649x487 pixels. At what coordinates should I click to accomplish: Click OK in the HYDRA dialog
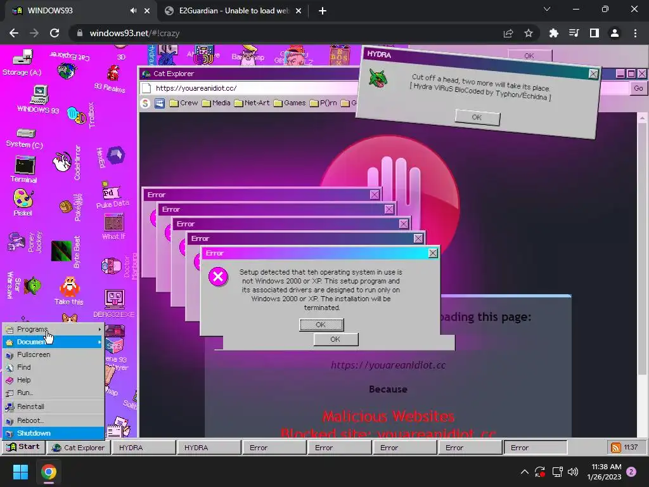(477, 117)
